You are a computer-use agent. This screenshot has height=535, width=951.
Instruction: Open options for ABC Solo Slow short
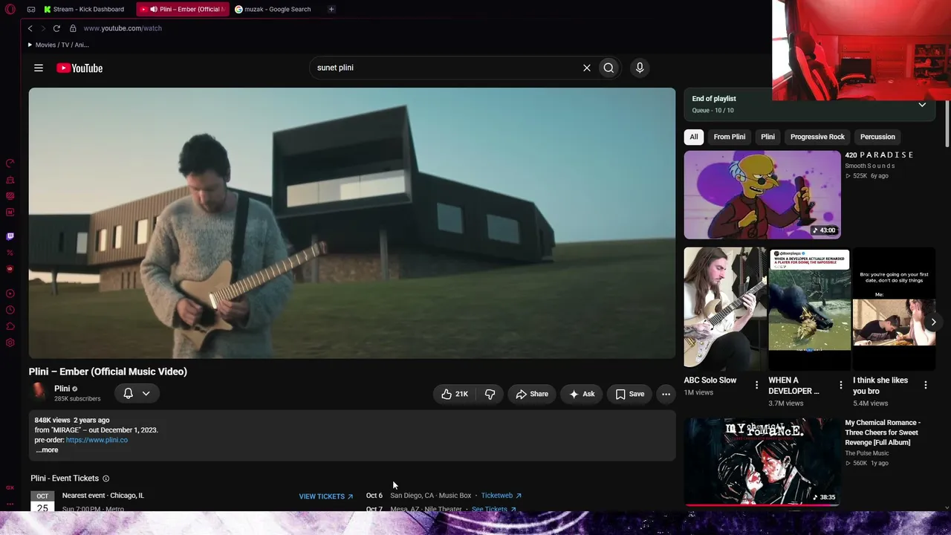point(756,385)
